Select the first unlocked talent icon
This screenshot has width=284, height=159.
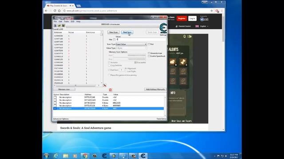(173, 62)
